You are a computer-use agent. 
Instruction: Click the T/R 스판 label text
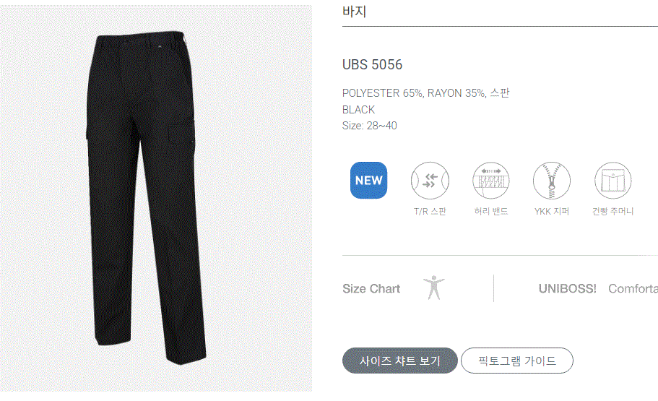tap(430, 211)
